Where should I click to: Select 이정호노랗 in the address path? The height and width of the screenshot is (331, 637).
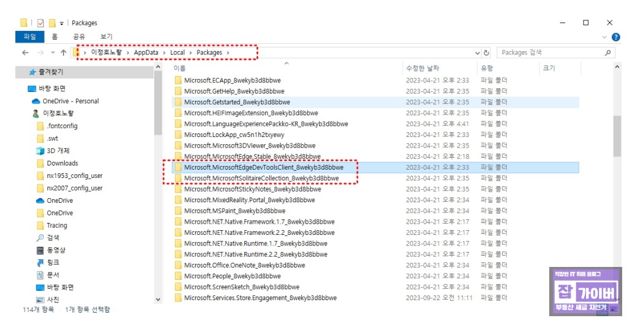point(106,52)
